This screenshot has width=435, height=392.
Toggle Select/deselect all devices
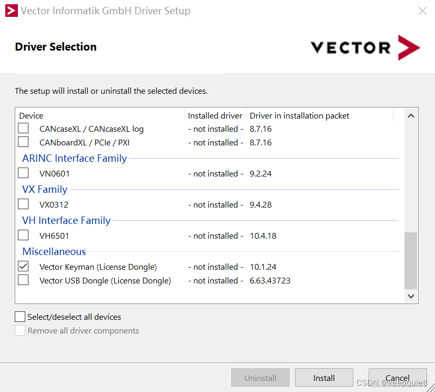click(20, 317)
